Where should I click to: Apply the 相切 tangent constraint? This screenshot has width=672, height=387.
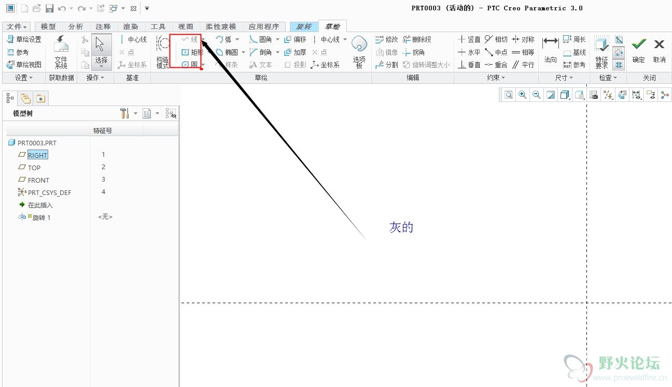point(496,39)
